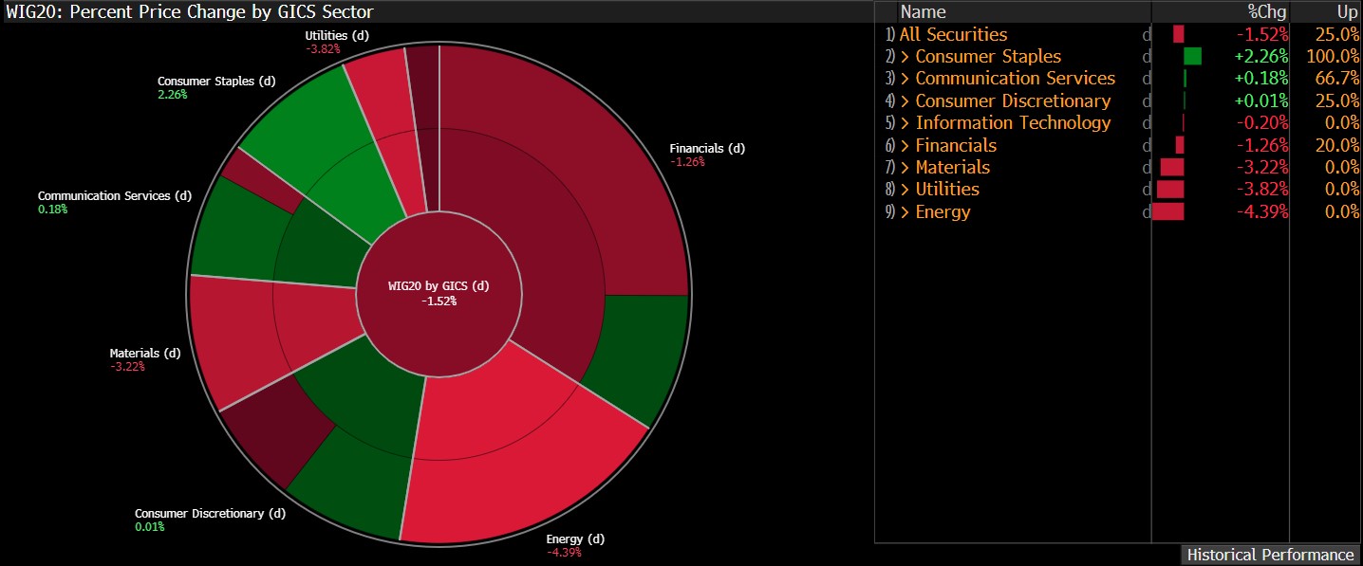The width and height of the screenshot is (1363, 566).
Task: Select Consumer Discretionary name in the table
Action: (1013, 100)
